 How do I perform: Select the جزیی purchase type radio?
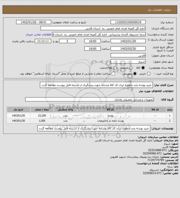click(x=149, y=74)
